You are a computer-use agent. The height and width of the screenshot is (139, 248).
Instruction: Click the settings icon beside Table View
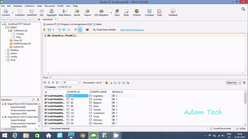click(x=244, y=83)
